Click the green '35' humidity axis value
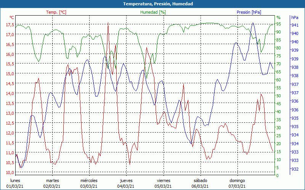 279,120
